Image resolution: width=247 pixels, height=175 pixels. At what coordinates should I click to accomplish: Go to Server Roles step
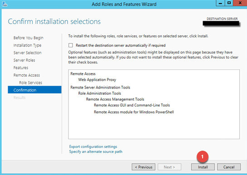[x=24, y=60]
